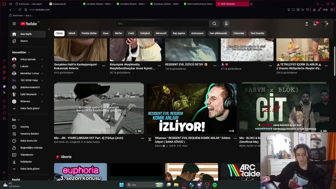Open a new browser tab
This screenshot has height=189, width=336.
[x=251, y=4]
